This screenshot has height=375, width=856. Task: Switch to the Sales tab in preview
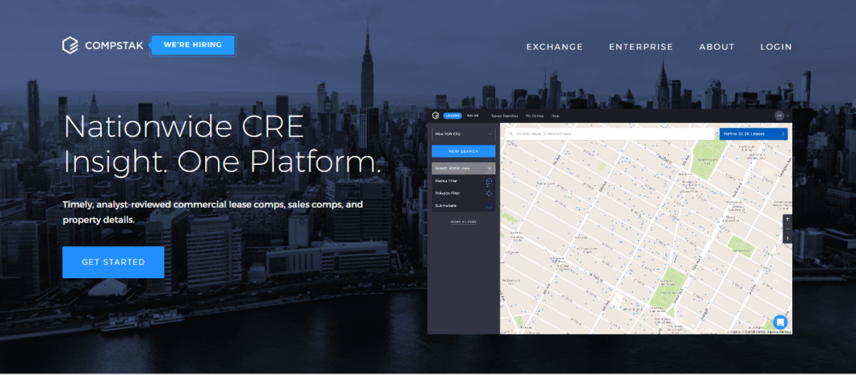tap(473, 115)
